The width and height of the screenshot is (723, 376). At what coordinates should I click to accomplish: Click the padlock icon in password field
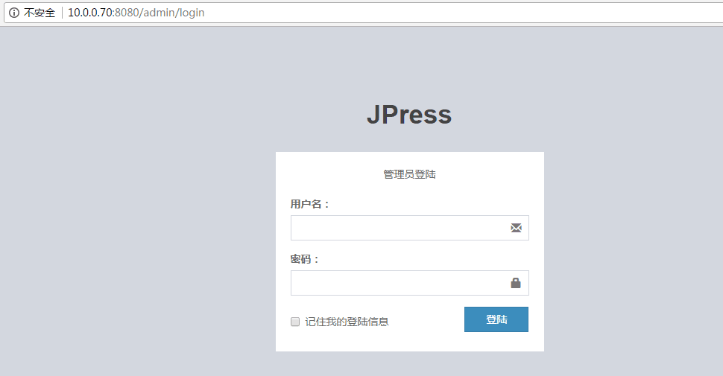coord(516,283)
